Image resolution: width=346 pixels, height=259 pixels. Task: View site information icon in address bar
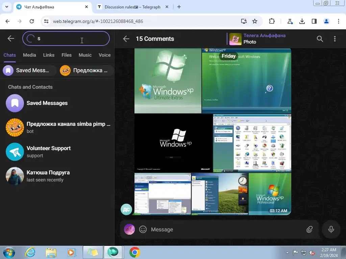coord(46,21)
